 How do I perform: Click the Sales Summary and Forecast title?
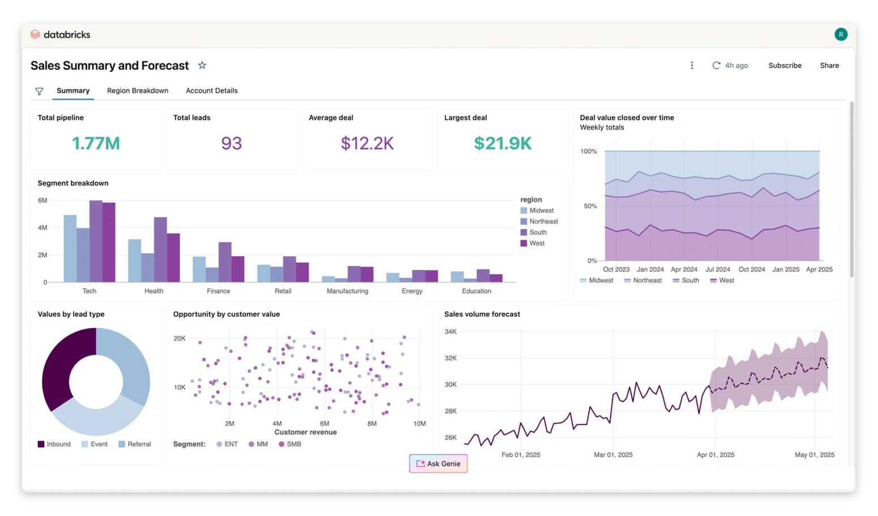pos(110,65)
